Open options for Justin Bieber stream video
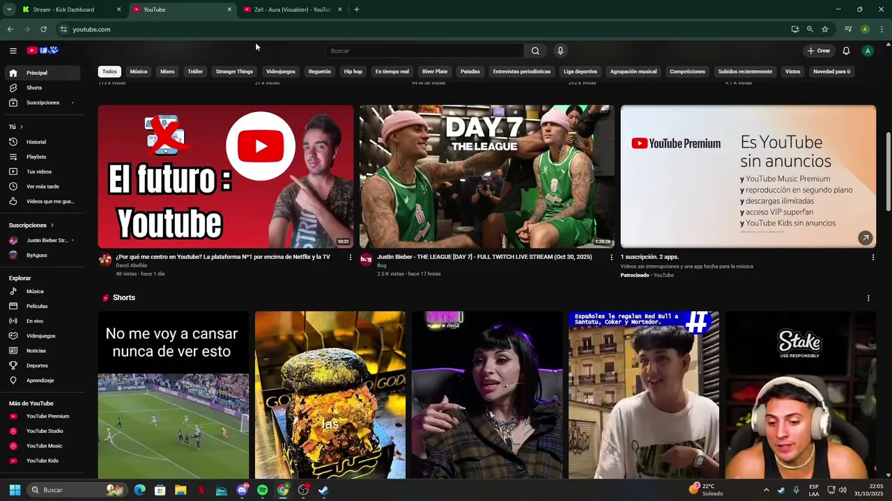Image resolution: width=892 pixels, height=501 pixels. pyautogui.click(x=612, y=257)
